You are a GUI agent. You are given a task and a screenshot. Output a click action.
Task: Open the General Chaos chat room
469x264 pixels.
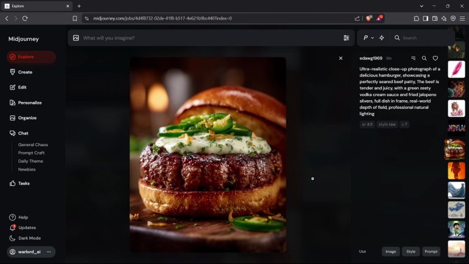[33, 145]
